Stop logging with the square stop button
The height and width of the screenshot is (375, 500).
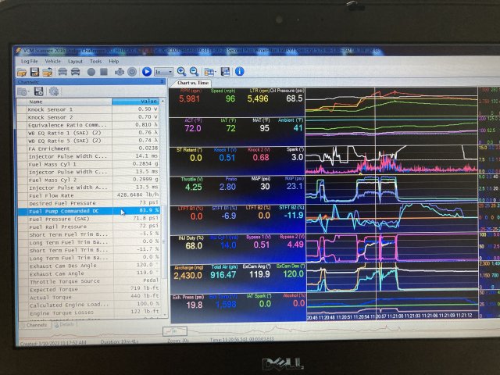104,72
